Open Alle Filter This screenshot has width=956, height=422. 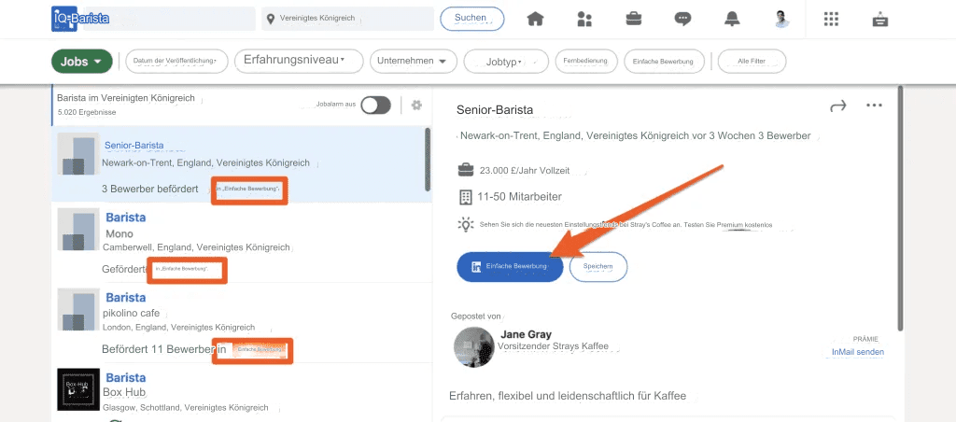click(x=752, y=61)
